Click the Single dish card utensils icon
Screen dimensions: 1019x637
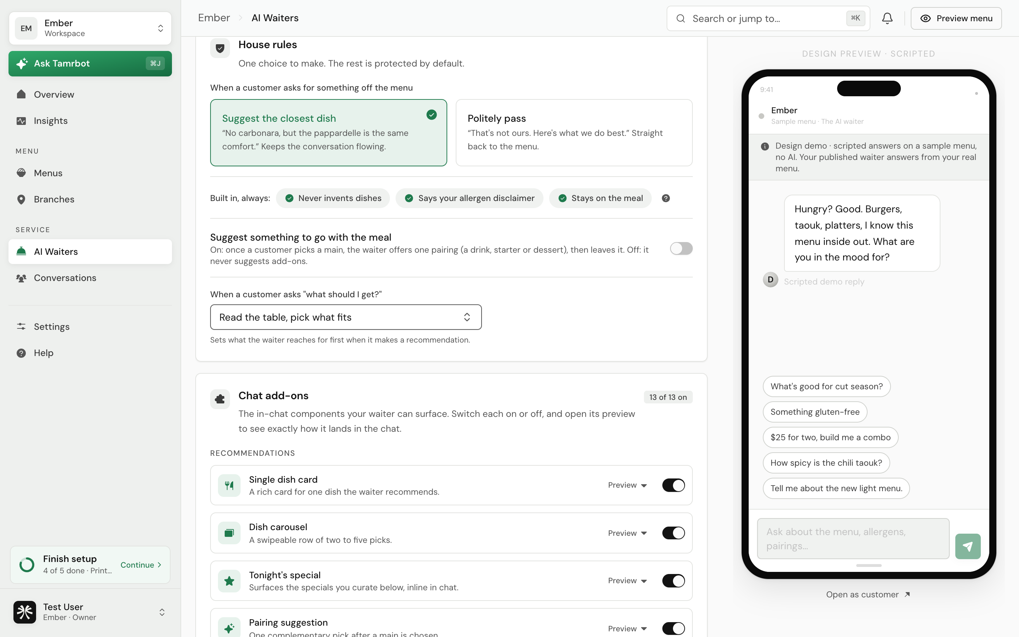229,485
